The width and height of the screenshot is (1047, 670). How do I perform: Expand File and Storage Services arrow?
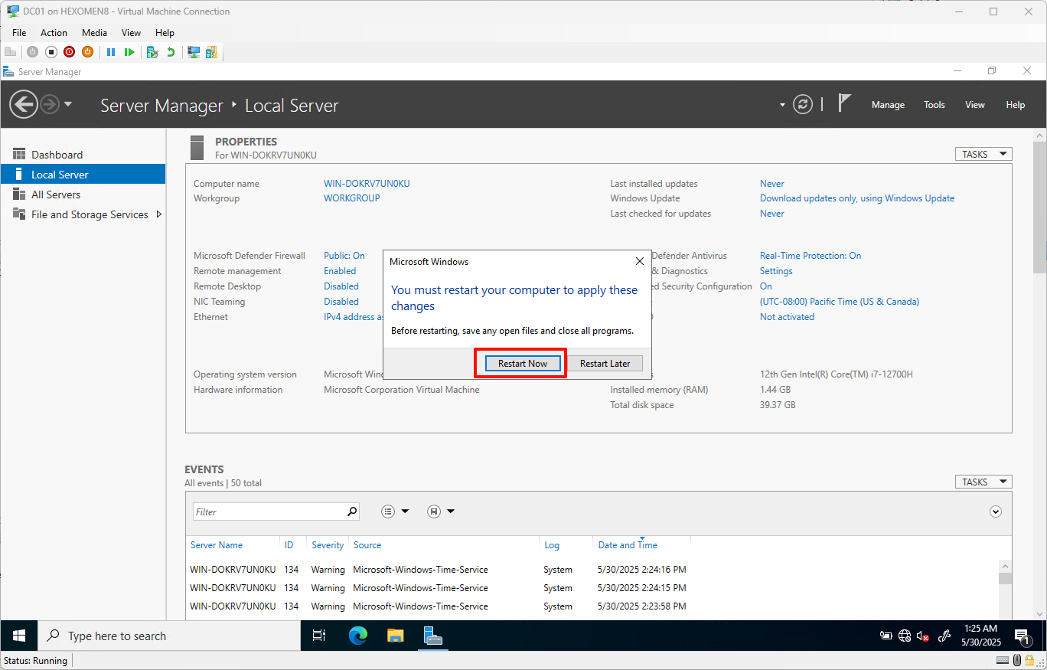click(158, 214)
